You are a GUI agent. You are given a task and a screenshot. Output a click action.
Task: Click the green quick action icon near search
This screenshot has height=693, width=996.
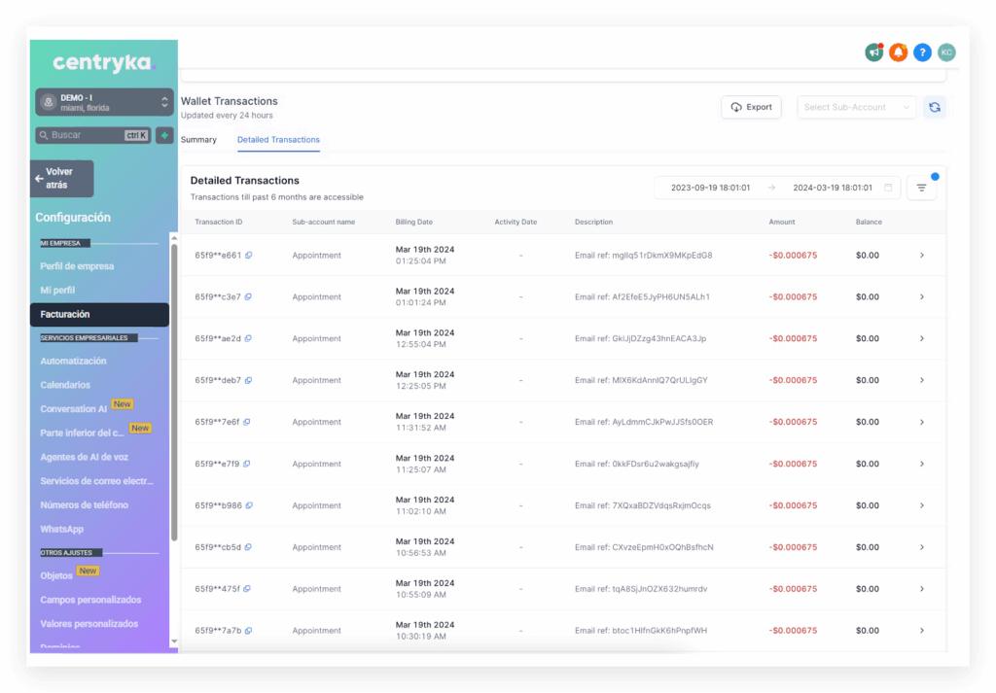tap(164, 135)
